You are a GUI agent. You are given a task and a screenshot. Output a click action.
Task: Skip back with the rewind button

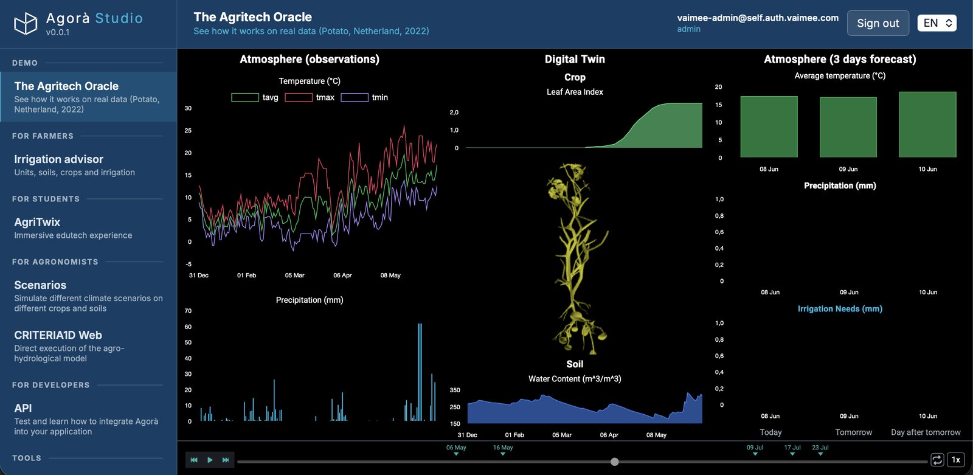[194, 460]
